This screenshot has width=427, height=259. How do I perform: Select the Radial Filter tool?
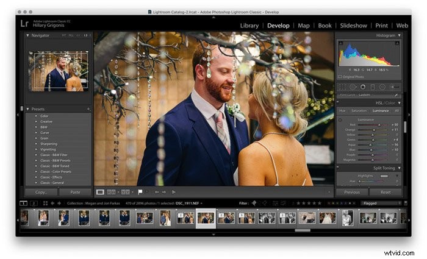click(382, 87)
